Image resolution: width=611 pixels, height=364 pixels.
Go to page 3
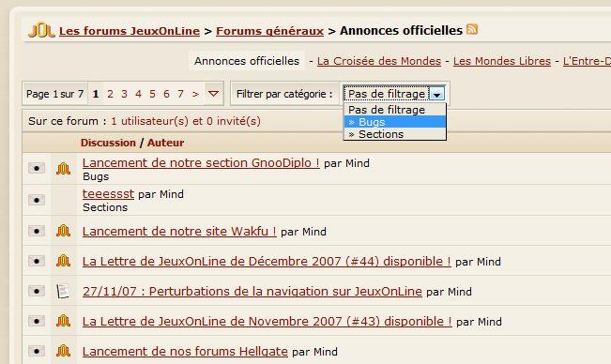point(124,94)
